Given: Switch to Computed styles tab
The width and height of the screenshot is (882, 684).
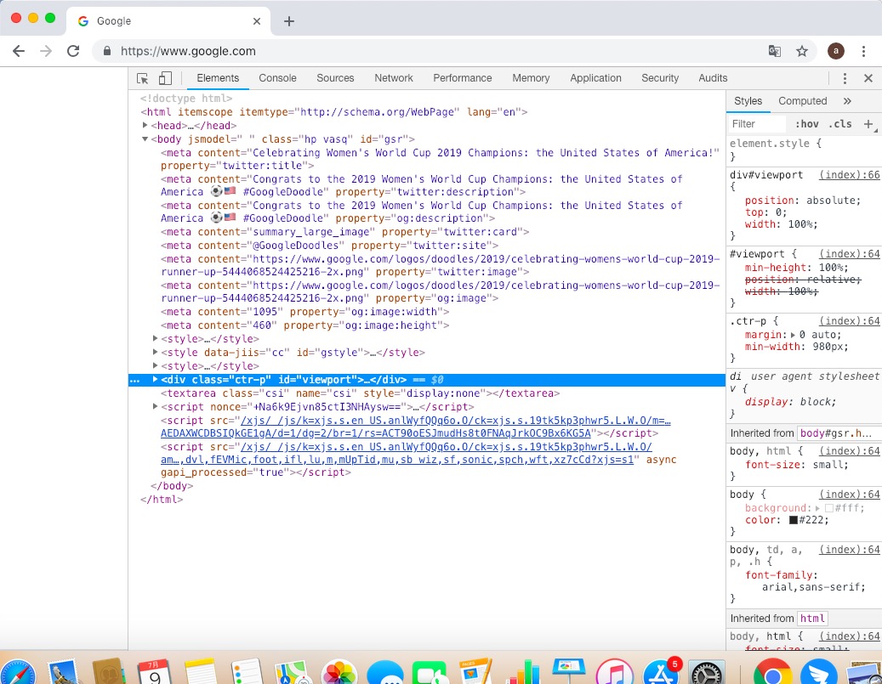Looking at the screenshot, I should click(803, 101).
